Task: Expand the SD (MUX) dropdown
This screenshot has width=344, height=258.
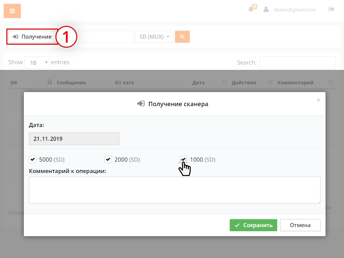Action: click(x=154, y=37)
